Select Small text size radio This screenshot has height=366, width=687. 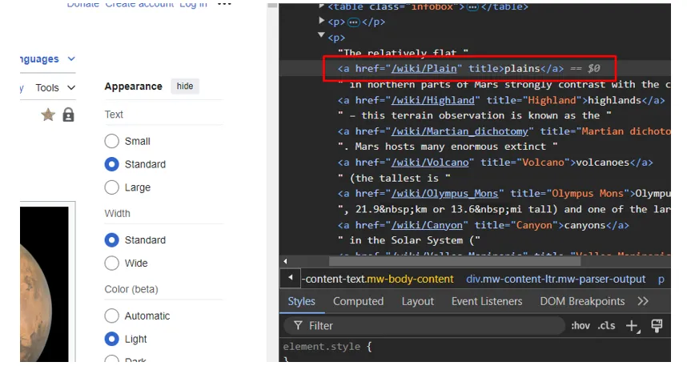112,141
